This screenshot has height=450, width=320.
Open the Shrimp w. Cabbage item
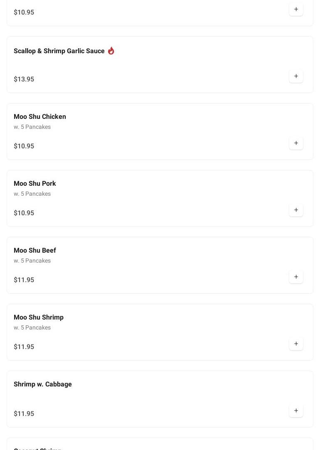click(x=43, y=384)
